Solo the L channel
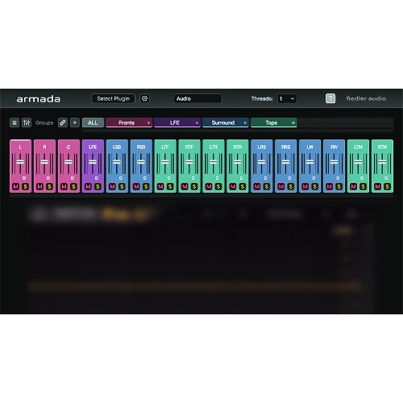This screenshot has width=403, height=403. point(25,186)
